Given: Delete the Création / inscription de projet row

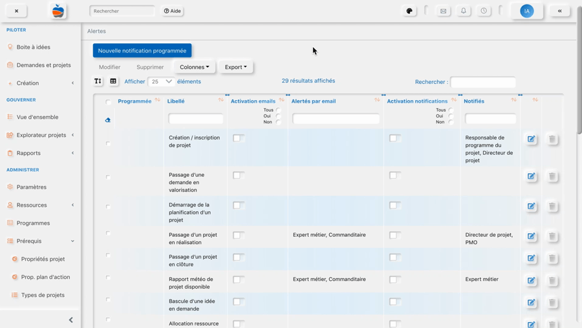Looking at the screenshot, I should click(x=552, y=139).
